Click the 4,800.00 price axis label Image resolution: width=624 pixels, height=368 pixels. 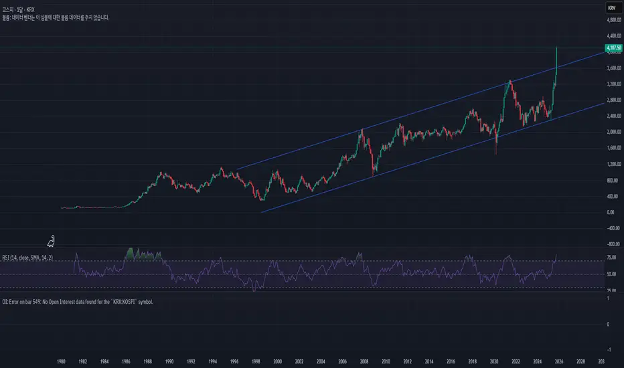[x=614, y=20]
